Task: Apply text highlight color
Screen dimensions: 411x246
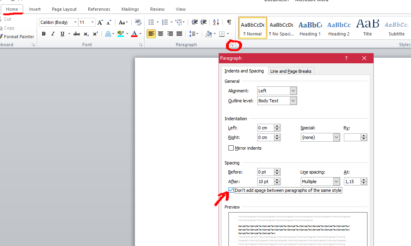Action: click(x=121, y=34)
